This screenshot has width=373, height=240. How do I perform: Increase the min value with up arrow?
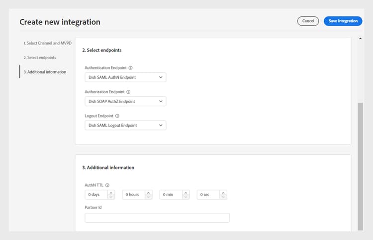point(186,192)
